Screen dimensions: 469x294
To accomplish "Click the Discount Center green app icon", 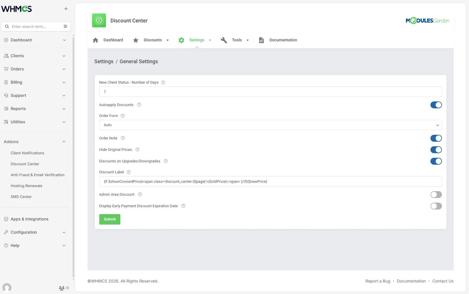I will tap(99, 20).
